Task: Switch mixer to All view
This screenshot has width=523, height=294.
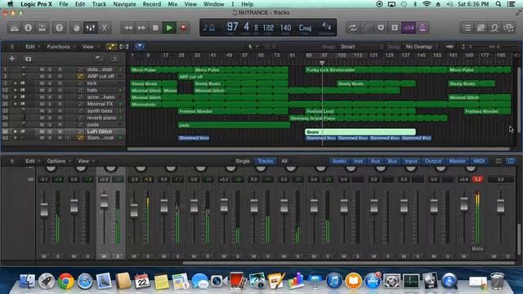Action: [x=284, y=161]
